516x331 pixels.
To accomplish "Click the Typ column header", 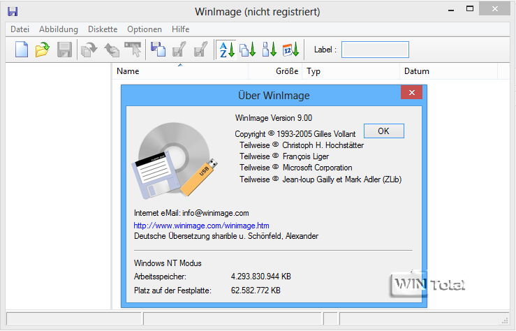I will coord(351,71).
